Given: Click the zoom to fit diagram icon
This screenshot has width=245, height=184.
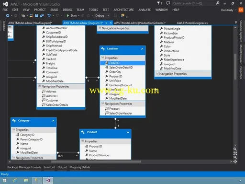Looking at the screenshot, I should tap(235, 153).
